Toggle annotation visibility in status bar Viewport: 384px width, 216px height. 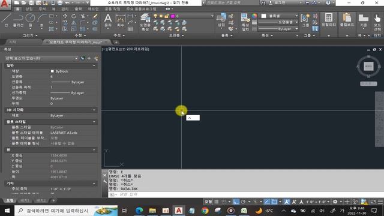[287, 202]
